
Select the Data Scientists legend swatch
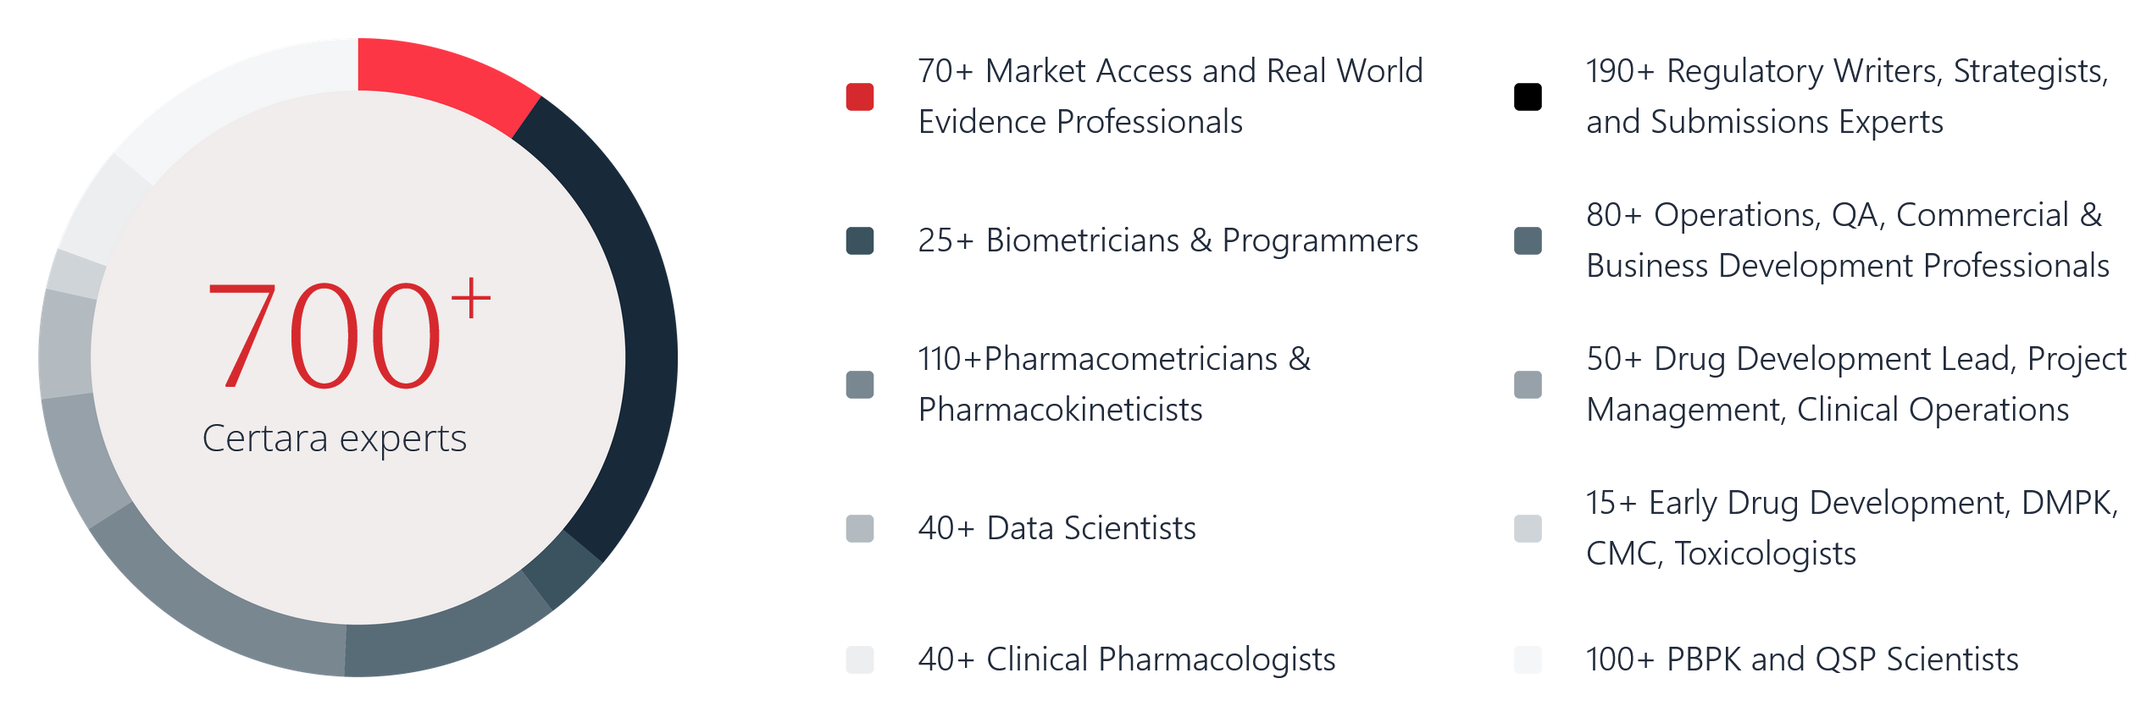pos(859,528)
